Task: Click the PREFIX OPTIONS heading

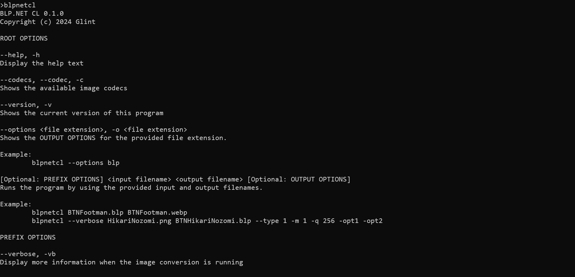Action: tap(28, 237)
